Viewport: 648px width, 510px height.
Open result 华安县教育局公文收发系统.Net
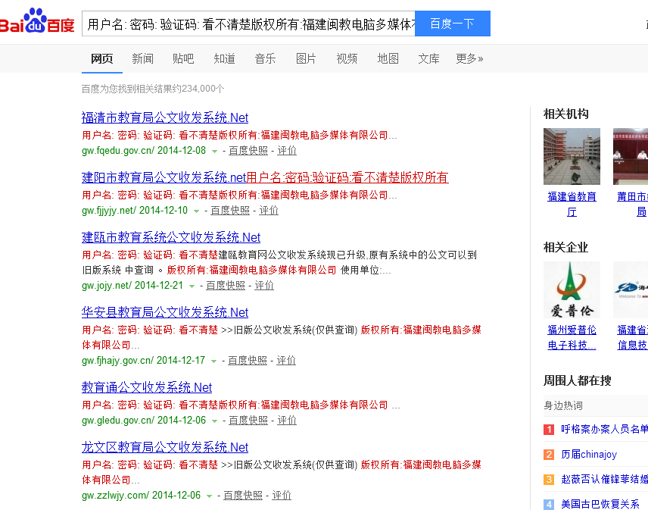(165, 312)
